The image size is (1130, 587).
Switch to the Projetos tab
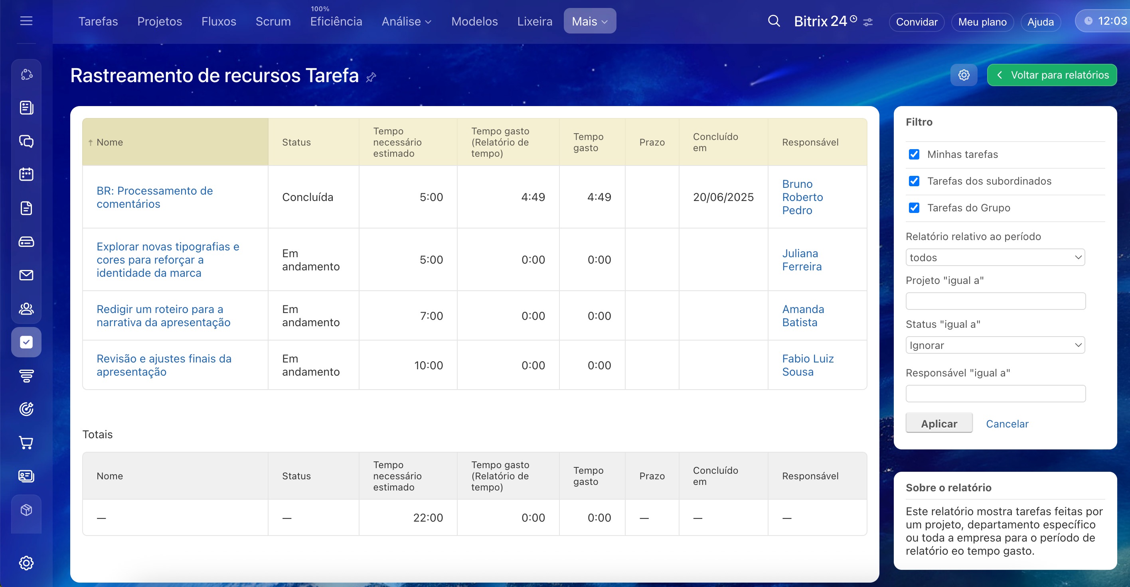pyautogui.click(x=159, y=21)
